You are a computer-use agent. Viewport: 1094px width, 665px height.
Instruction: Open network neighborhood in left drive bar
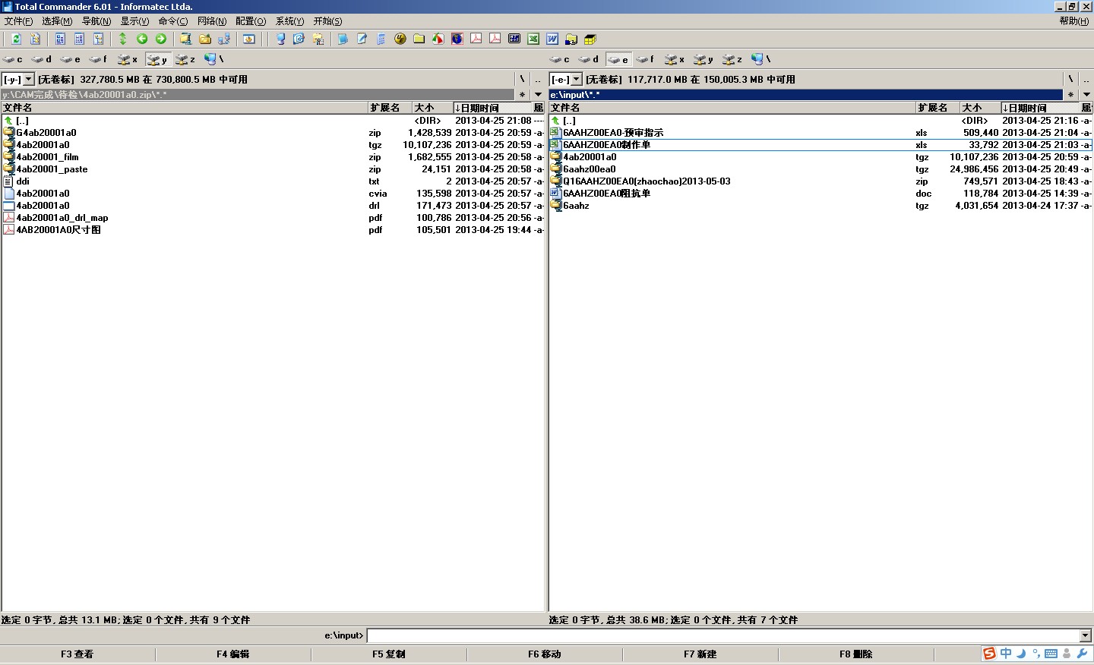click(213, 59)
